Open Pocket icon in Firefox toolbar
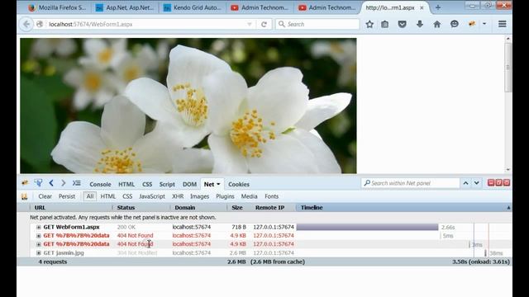This screenshot has height=297, width=529. pos(403,24)
